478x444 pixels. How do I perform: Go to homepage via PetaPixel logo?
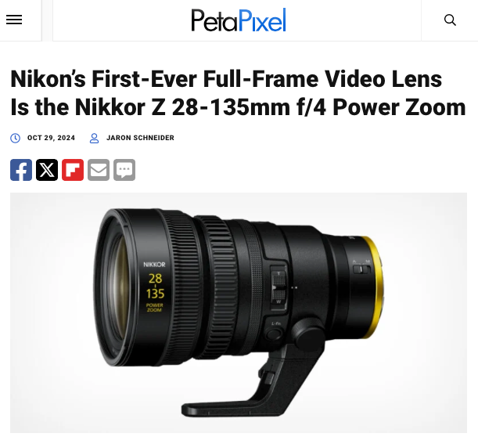tap(239, 20)
